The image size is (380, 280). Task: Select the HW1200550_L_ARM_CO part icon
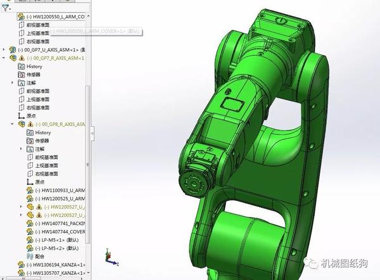pos(21,16)
